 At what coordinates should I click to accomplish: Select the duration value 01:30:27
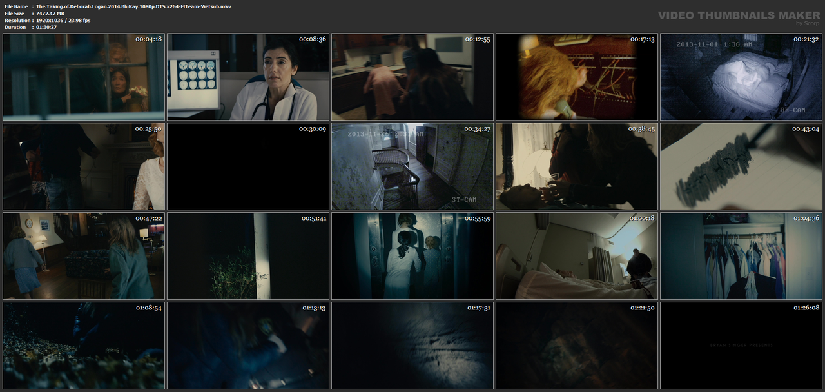(46, 27)
